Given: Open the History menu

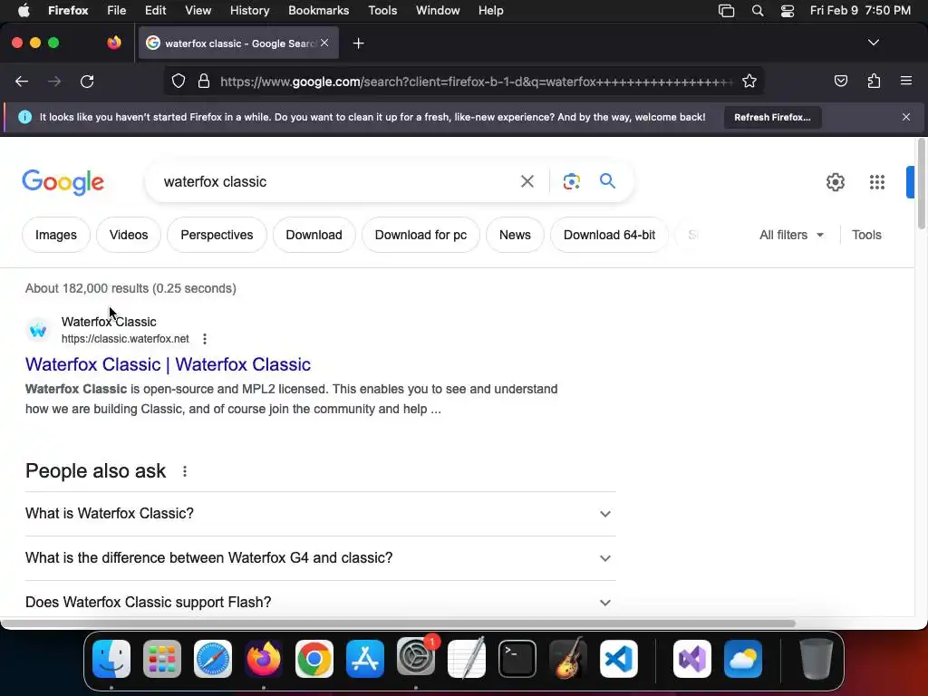Looking at the screenshot, I should 249,11.
